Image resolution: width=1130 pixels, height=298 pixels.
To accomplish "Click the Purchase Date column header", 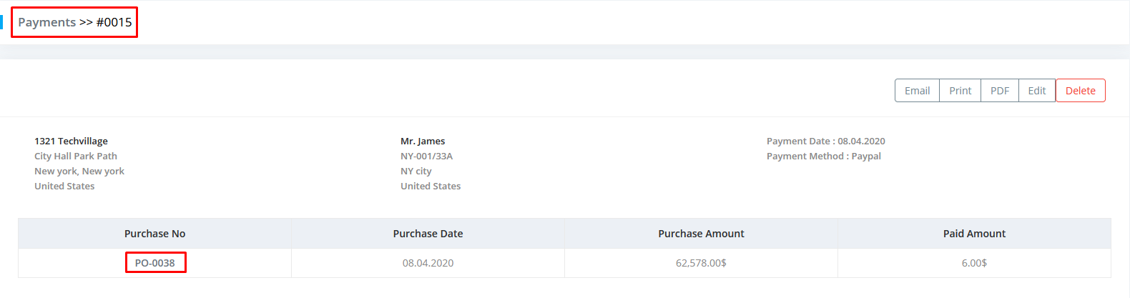I will 428,234.
